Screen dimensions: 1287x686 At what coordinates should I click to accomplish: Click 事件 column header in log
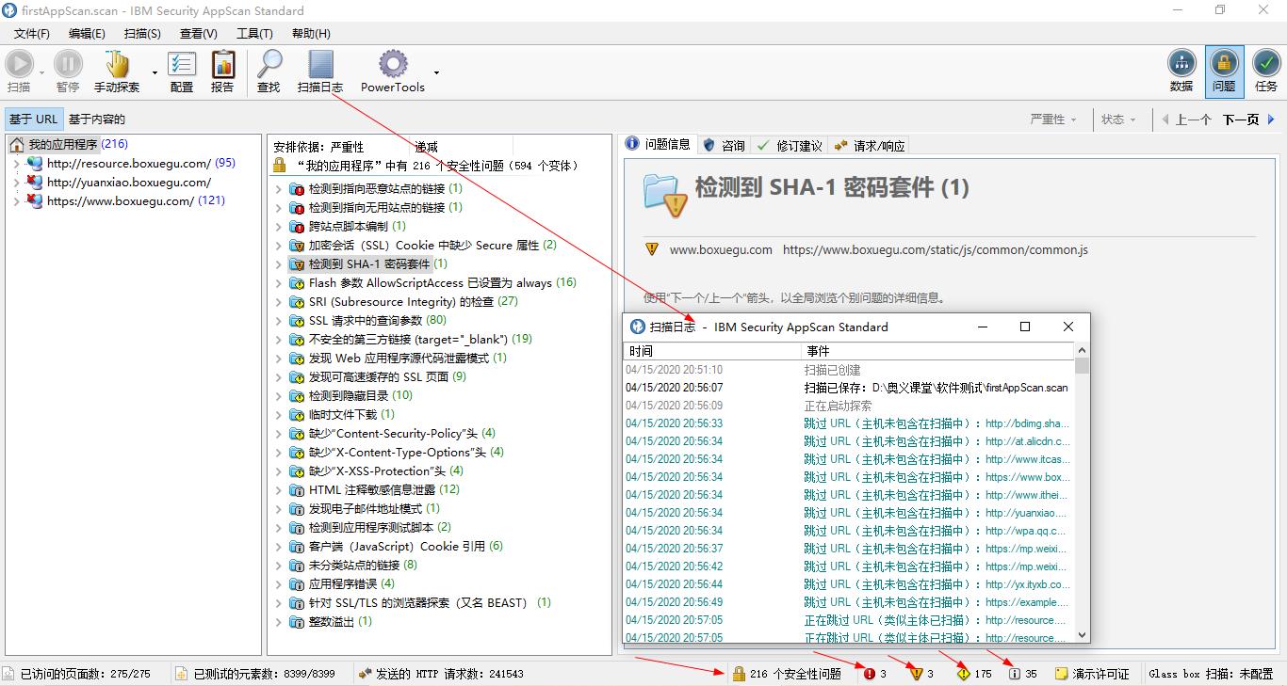(x=937, y=351)
